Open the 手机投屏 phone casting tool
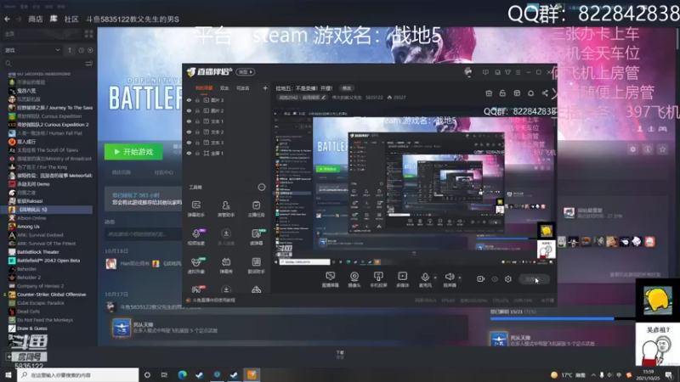The height and width of the screenshot is (382, 680). 378,279
